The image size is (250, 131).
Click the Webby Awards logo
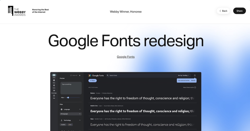coord(17,11)
